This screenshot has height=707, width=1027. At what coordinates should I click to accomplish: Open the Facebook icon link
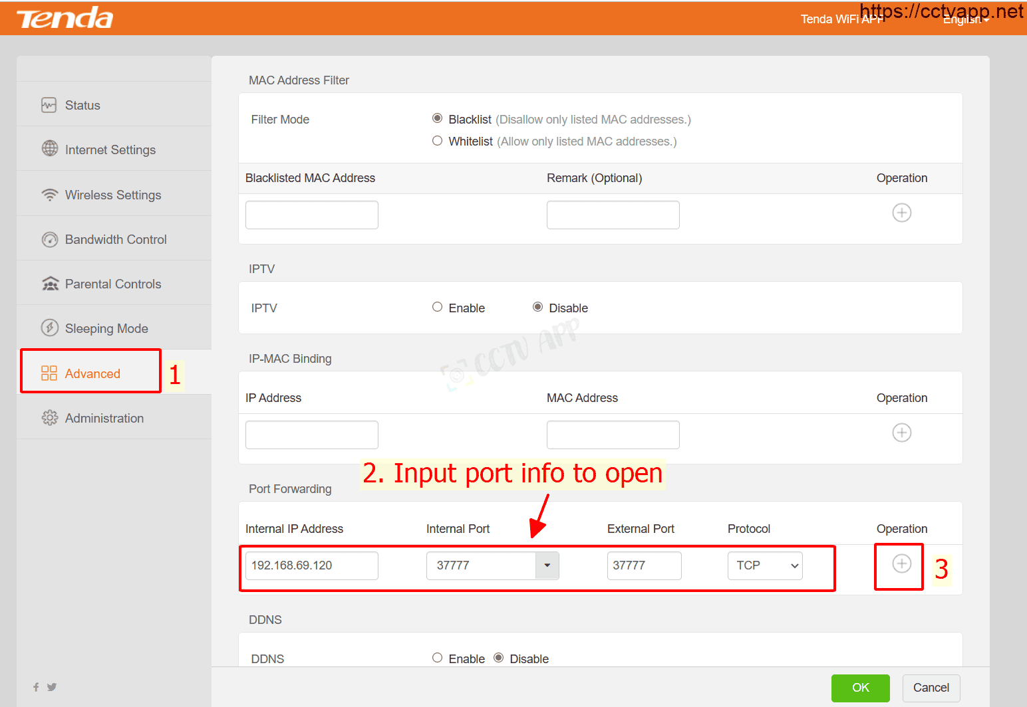pyautogui.click(x=36, y=687)
